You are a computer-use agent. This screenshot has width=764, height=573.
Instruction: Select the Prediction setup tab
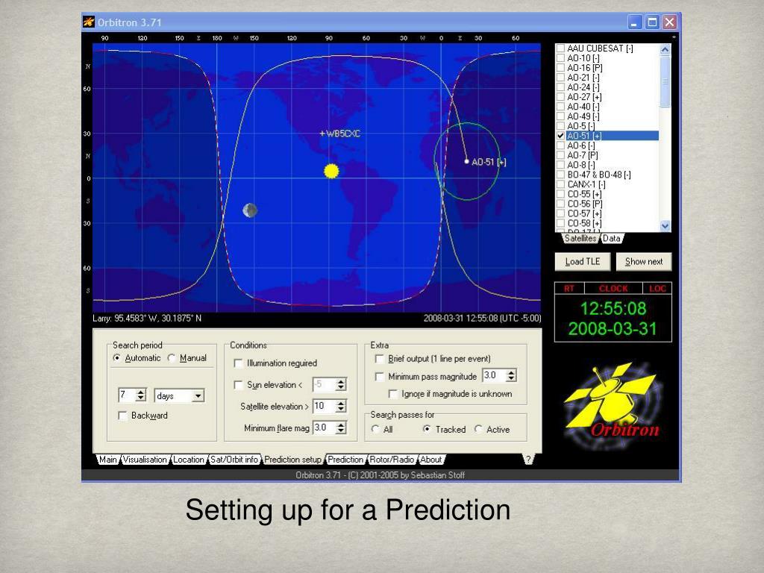292,460
